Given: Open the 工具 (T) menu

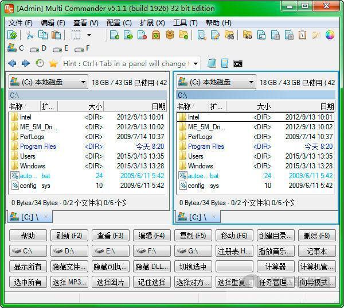Looking at the screenshot, I should (185, 22).
